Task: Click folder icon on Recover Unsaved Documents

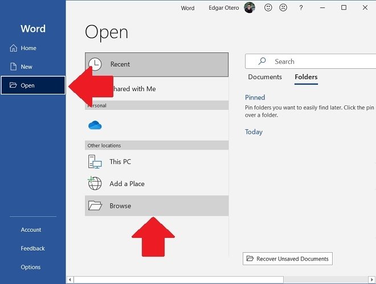Action: [250, 258]
